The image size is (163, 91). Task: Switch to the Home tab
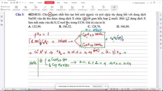[31, 3]
